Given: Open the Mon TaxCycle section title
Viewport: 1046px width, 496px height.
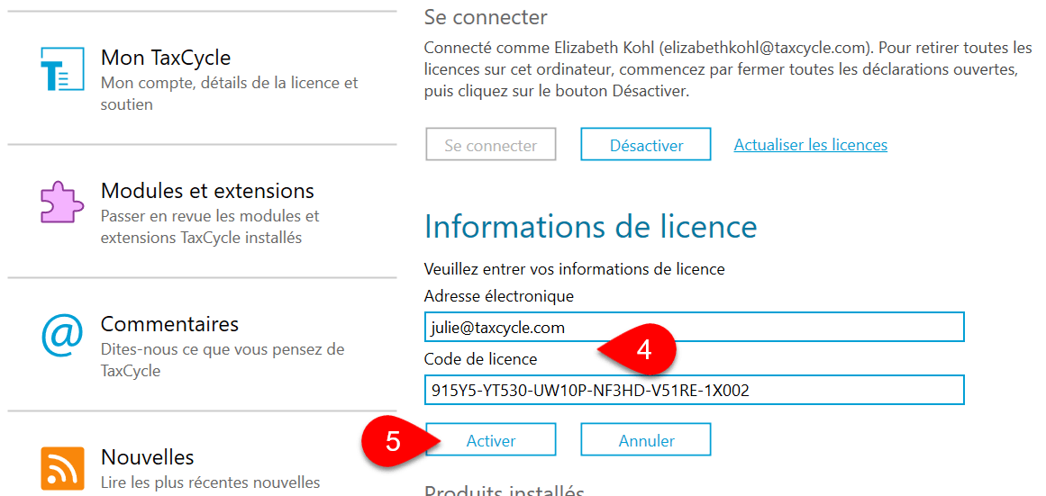Looking at the screenshot, I should coord(166,58).
